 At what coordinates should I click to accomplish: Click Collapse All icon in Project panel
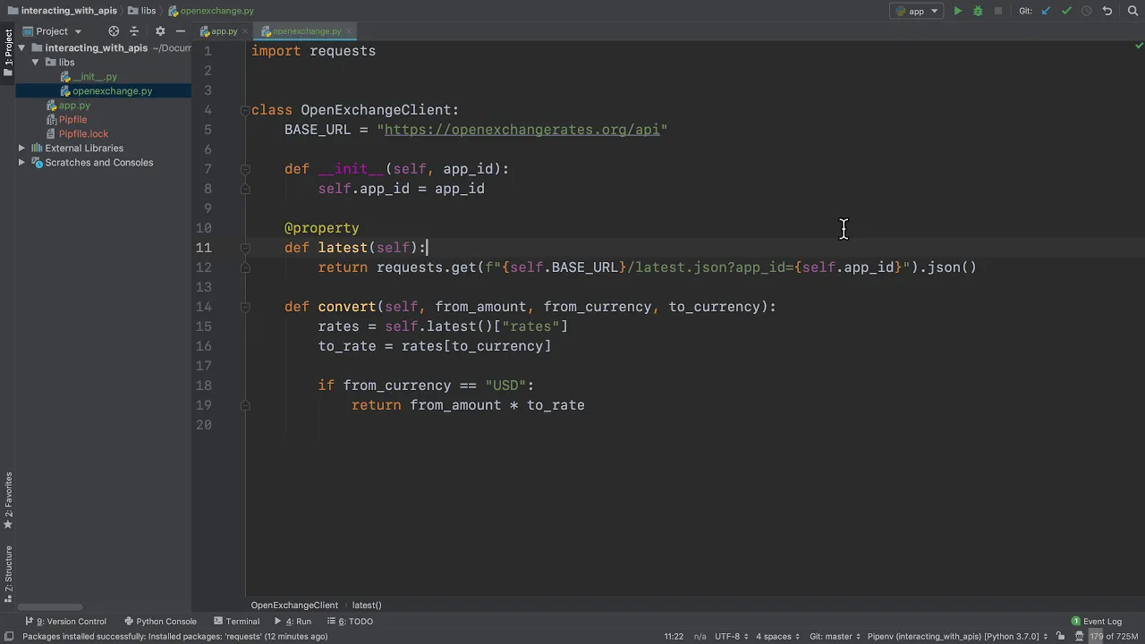(x=134, y=31)
